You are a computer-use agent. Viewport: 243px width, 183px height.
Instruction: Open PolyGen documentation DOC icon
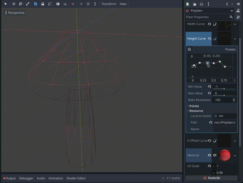point(238,11)
